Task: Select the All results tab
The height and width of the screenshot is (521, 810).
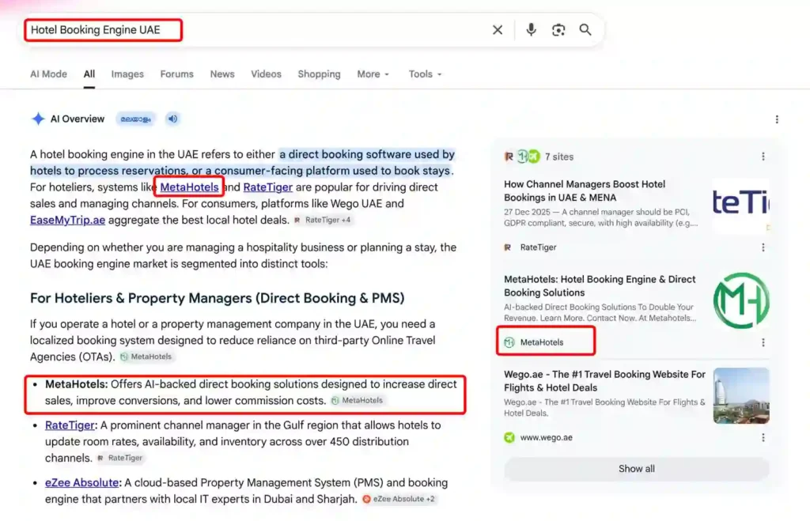Action: tap(89, 74)
